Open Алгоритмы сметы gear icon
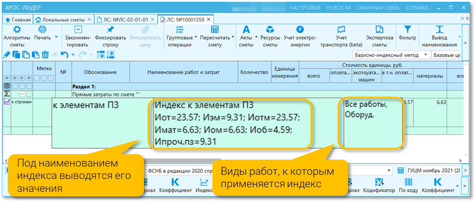The height and width of the screenshot is (207, 476). point(17,30)
